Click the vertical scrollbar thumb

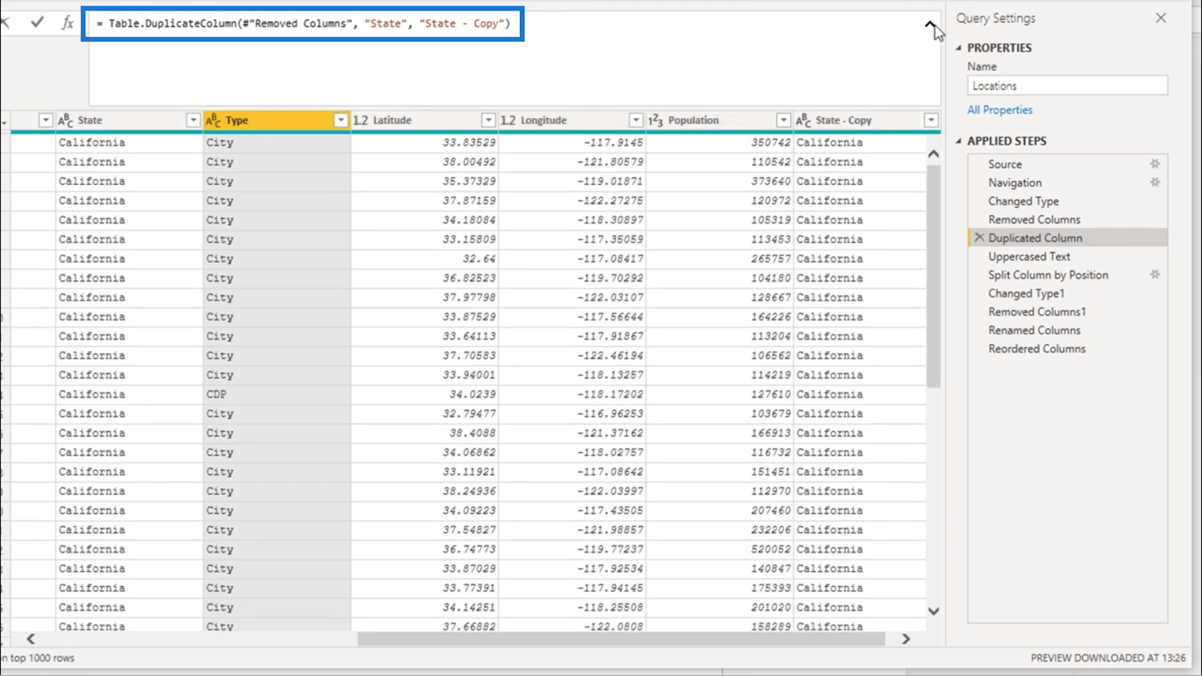[x=933, y=276]
